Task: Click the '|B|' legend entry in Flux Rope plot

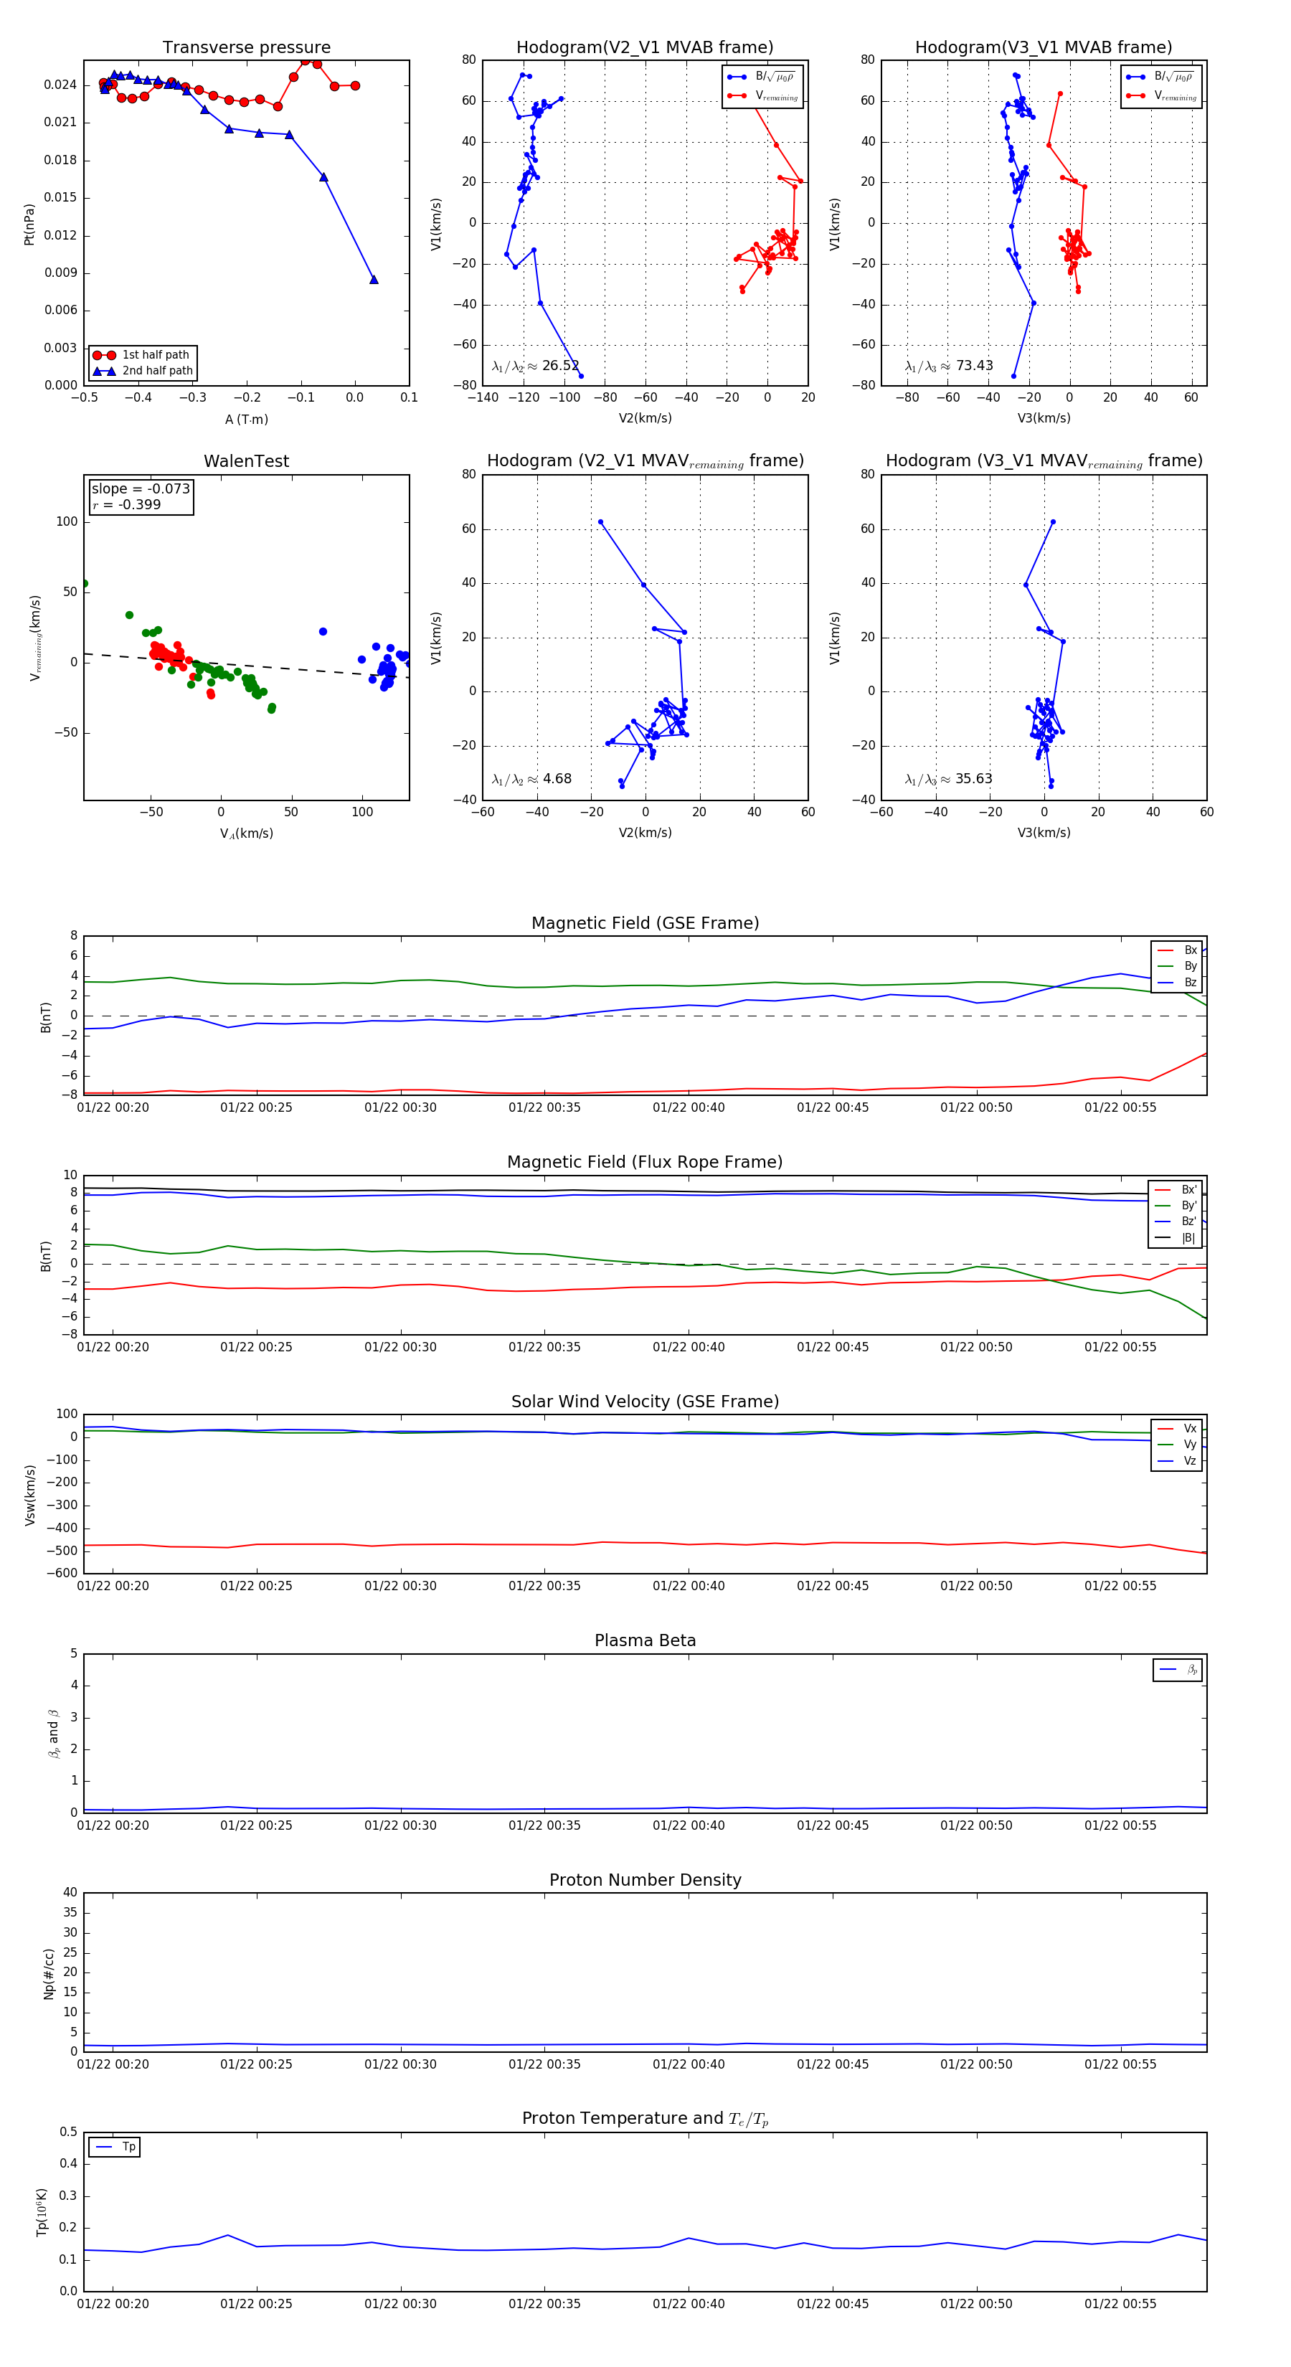Action: (x=1176, y=1238)
